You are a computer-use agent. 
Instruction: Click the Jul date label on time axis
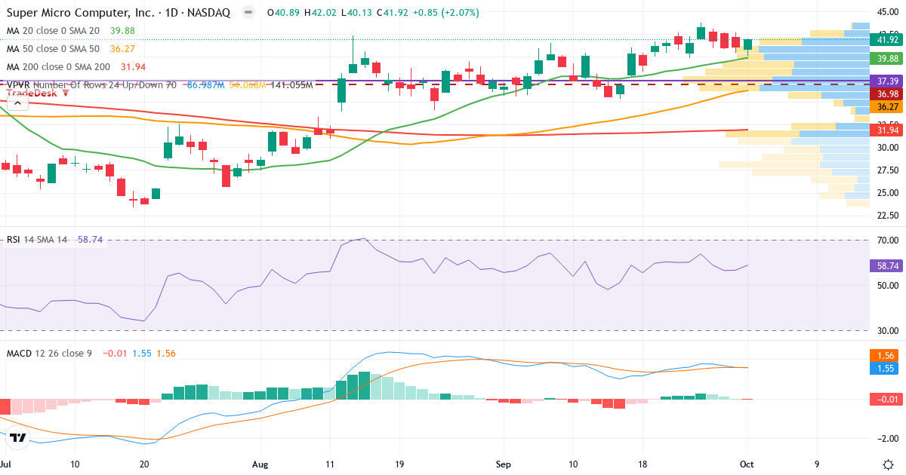click(7, 464)
